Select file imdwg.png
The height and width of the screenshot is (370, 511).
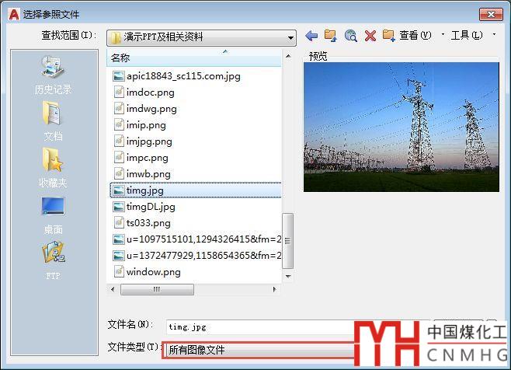145,109
